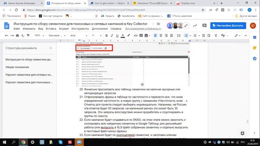Viewport: 260px width, 146px height.
Task: Open Вставка menu
Action: (x=51, y=29)
